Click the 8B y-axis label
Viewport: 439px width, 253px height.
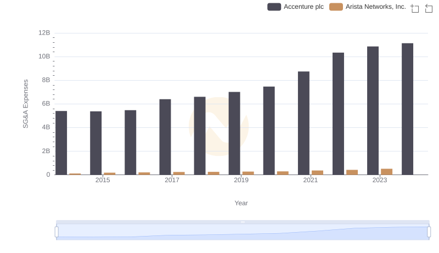coord(46,80)
